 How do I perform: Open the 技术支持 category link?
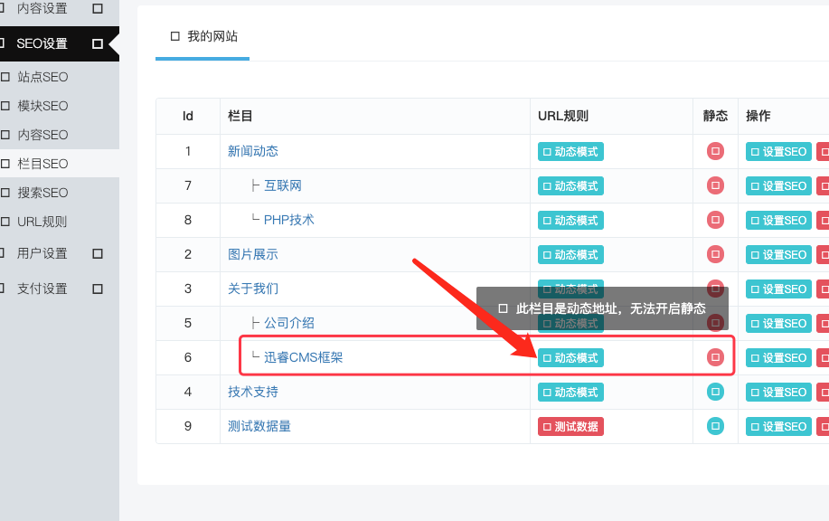click(253, 392)
